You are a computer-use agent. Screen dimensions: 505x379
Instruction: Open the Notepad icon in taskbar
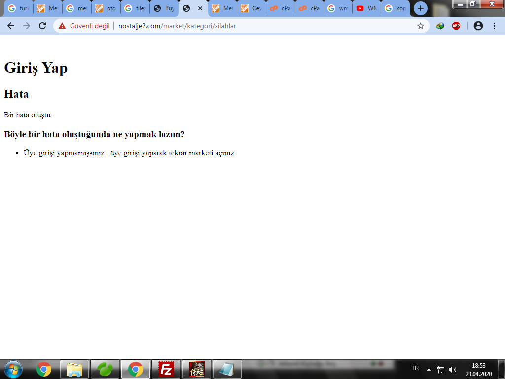[227, 369]
